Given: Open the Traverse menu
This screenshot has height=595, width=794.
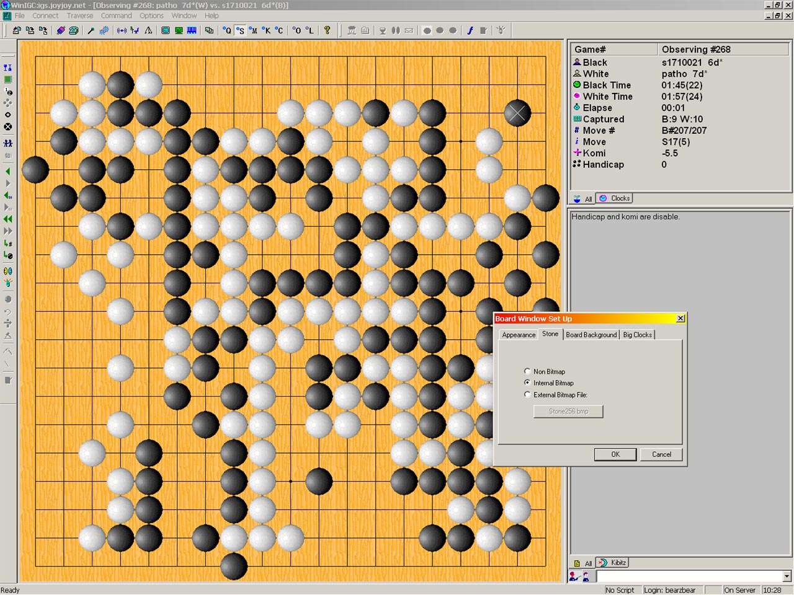Looking at the screenshot, I should coord(79,15).
